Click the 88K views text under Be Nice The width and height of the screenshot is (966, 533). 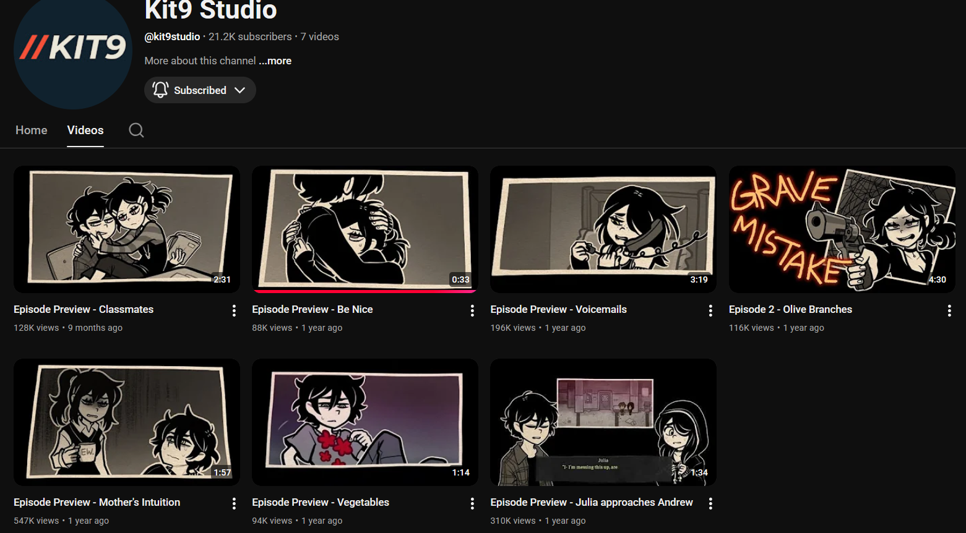272,328
